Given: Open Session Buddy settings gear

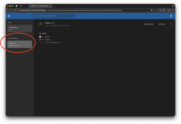Looking at the screenshot, I should click(171, 16).
